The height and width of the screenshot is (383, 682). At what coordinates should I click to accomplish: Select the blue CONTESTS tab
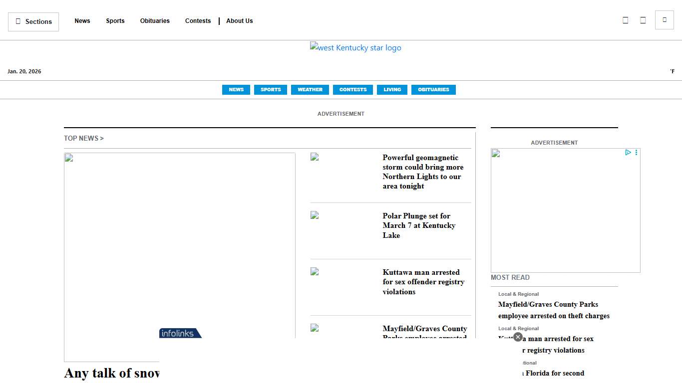click(x=352, y=90)
